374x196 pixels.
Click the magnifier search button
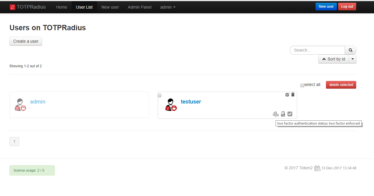pyautogui.click(x=351, y=50)
